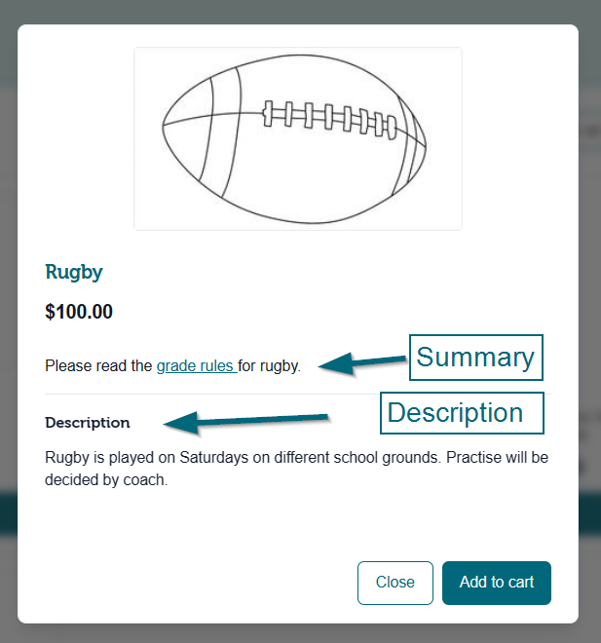Click the arrow pointing to Description heading
The image size is (601, 643).
point(246,423)
